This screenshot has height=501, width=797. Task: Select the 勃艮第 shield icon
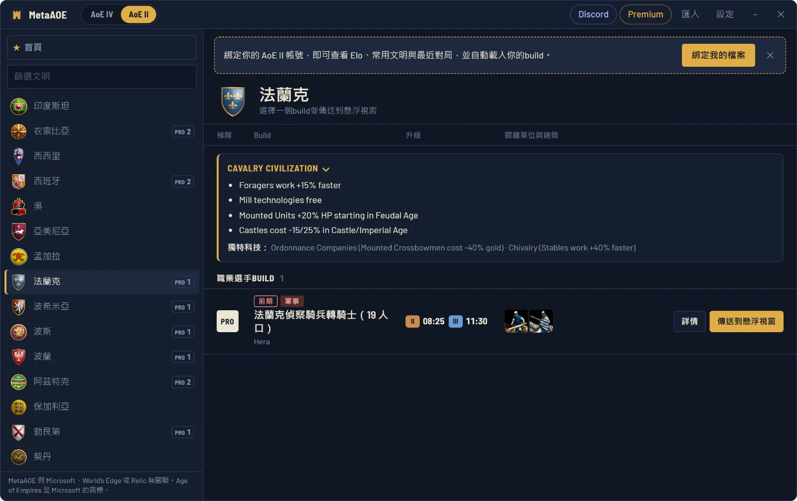(x=19, y=432)
